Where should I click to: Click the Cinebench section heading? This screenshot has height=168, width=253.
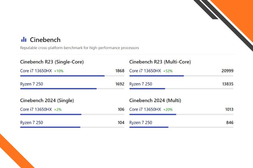pos(45,40)
